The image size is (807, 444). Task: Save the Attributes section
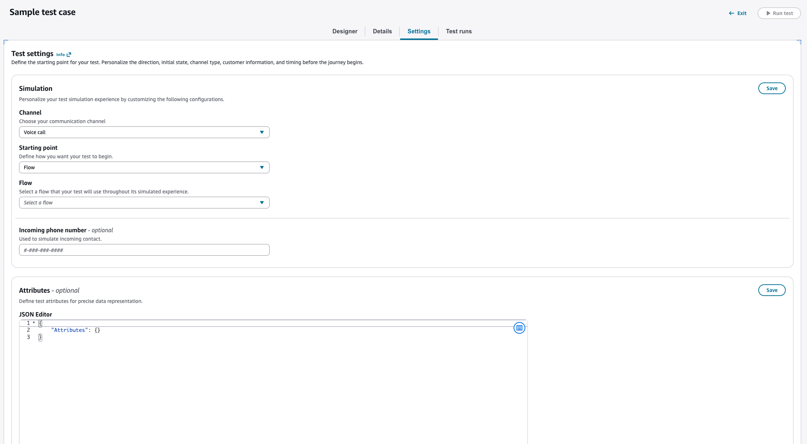[771, 290]
